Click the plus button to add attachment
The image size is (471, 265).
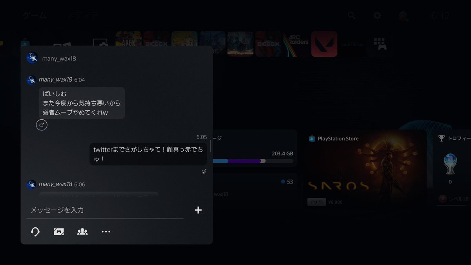[x=198, y=210]
